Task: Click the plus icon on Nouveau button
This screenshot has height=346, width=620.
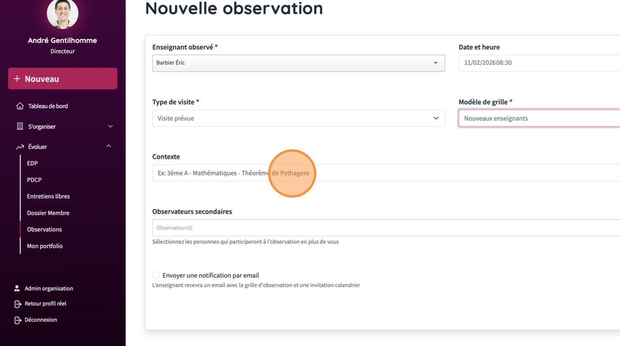Action: coord(17,79)
